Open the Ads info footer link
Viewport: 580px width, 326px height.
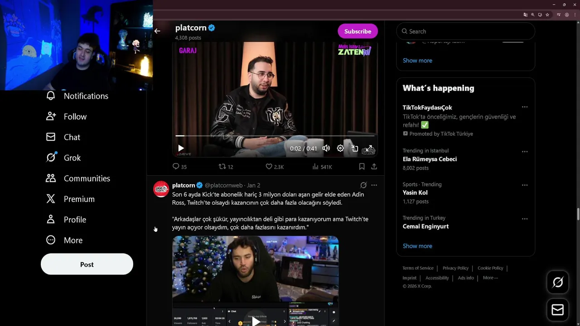pos(466,278)
